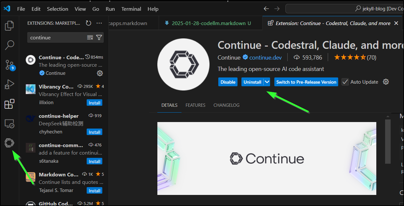Open the Help menu
Viewport: 404px width, 206px height.
[x=153, y=9]
